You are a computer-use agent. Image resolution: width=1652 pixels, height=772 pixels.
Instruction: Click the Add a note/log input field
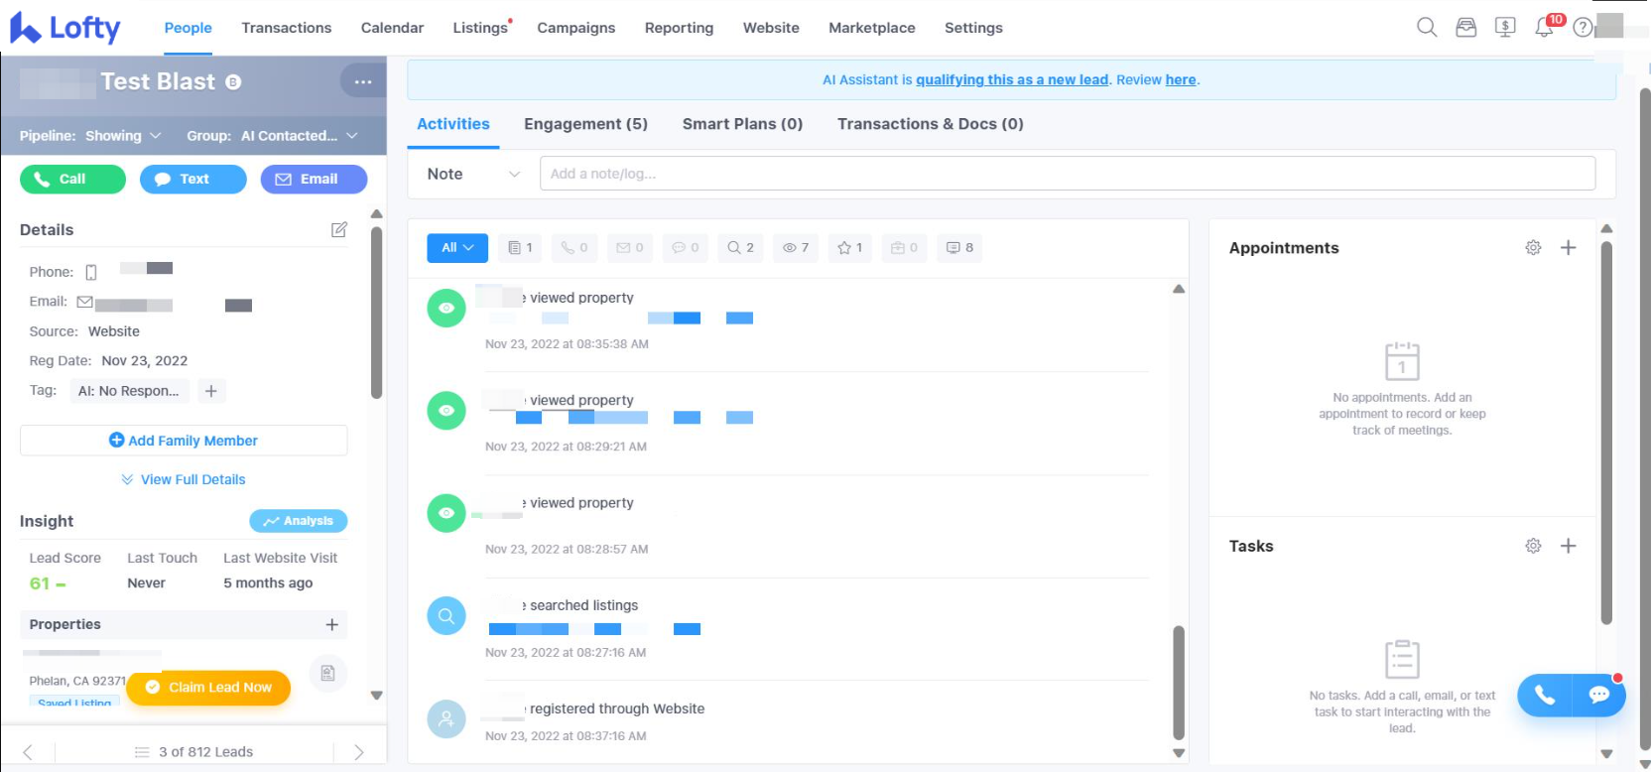coord(1067,174)
